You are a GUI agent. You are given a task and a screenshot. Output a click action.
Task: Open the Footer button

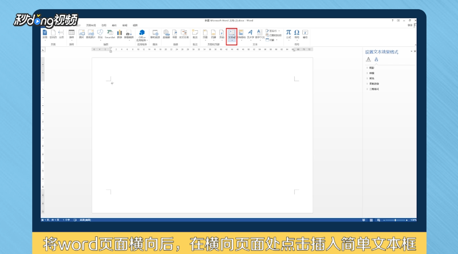pos(214,34)
